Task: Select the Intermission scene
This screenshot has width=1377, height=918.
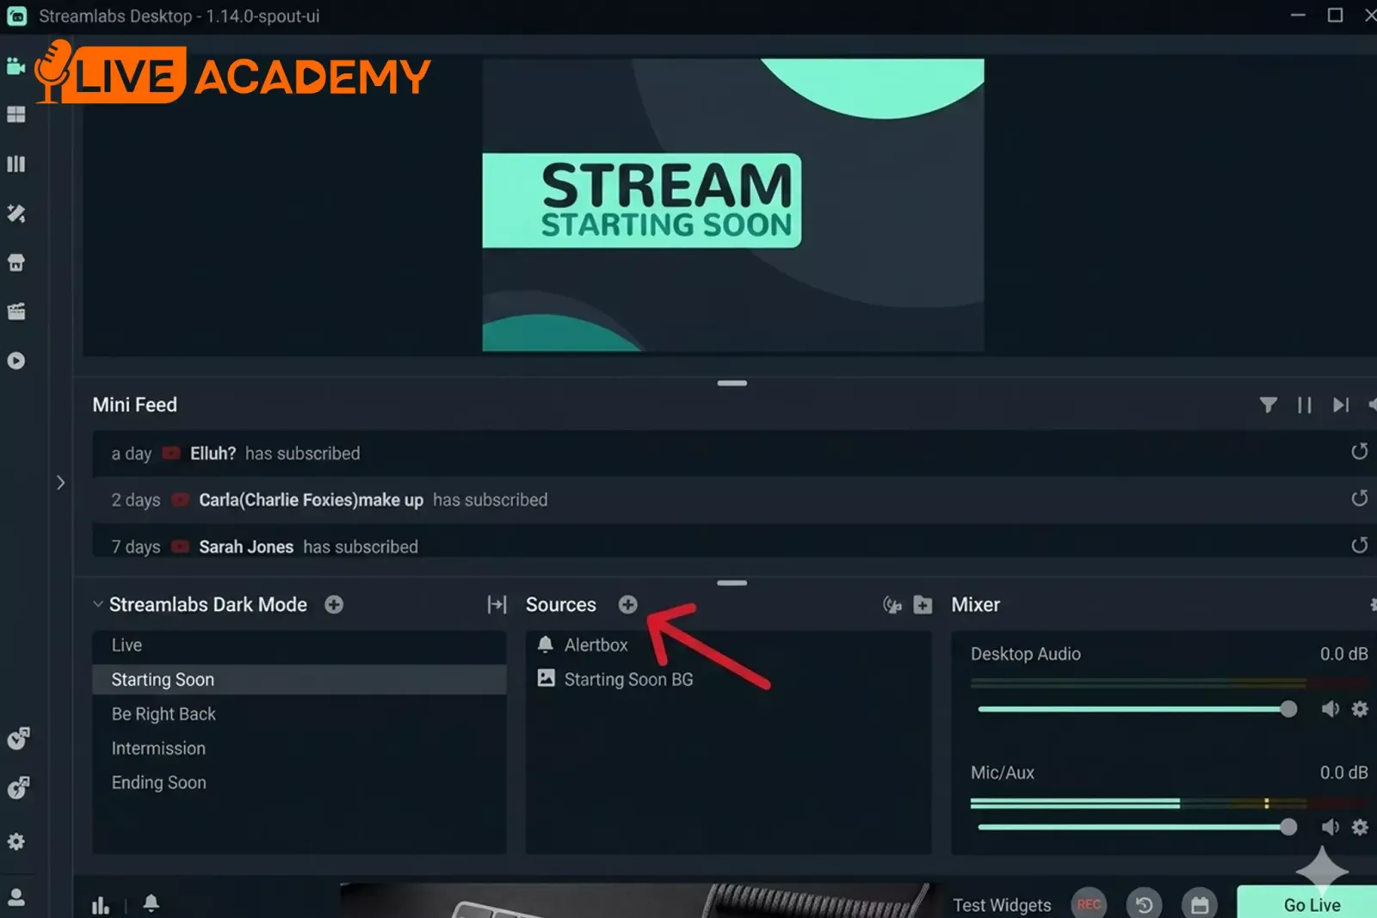Action: click(299, 749)
